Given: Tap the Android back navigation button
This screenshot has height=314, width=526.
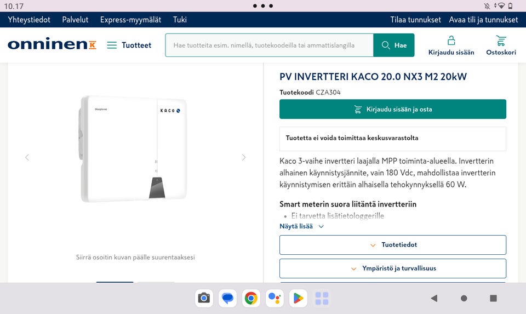Looking at the screenshot, I should [x=434, y=298].
